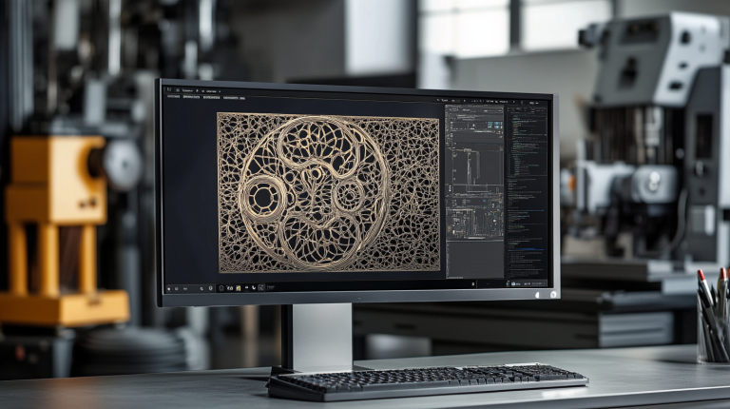
Task: Switch to the brighter second tab under the title
Action: pos(191,97)
